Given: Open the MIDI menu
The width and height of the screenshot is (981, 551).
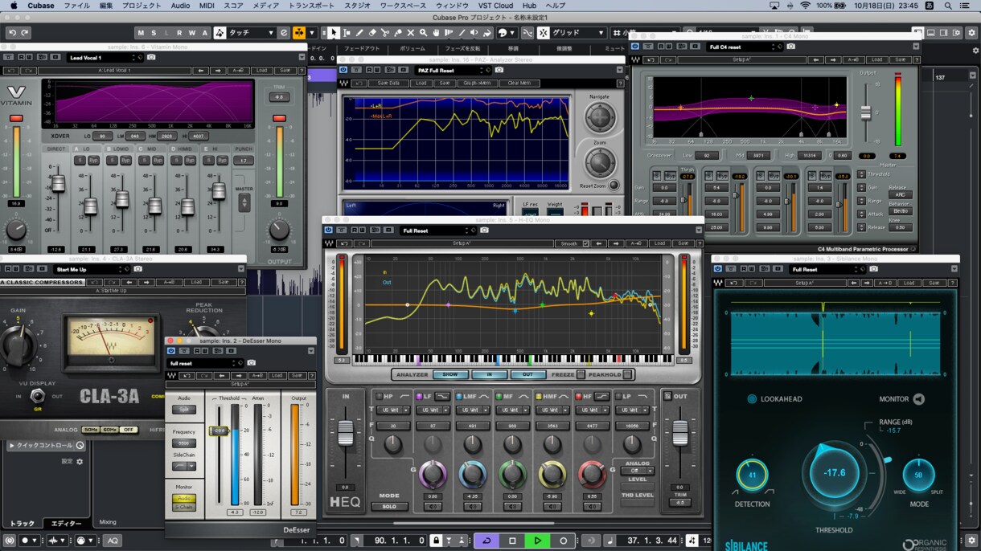Looking at the screenshot, I should tap(207, 6).
